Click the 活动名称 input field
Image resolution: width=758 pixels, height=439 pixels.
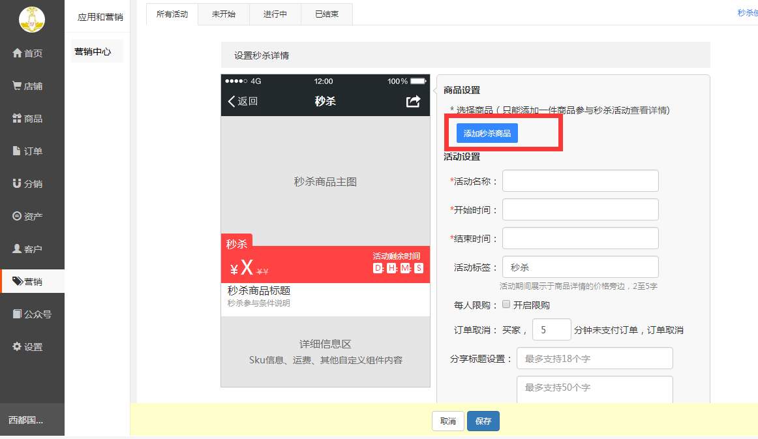pyautogui.click(x=580, y=181)
